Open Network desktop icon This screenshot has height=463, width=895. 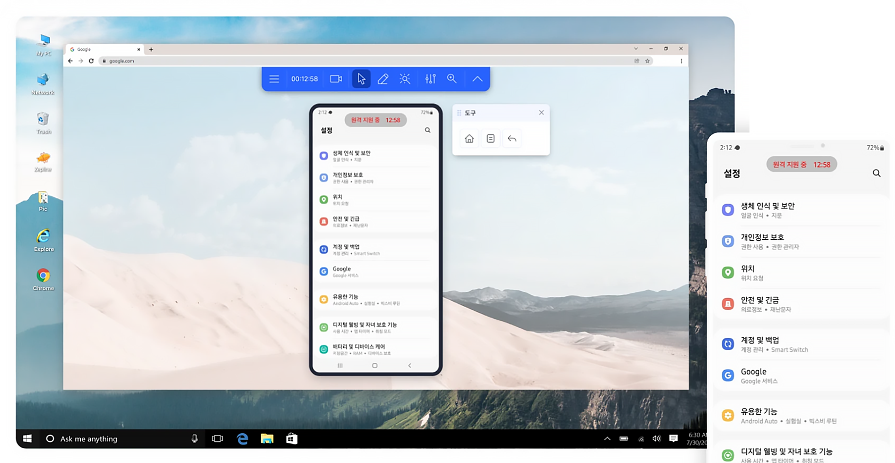coord(43,84)
